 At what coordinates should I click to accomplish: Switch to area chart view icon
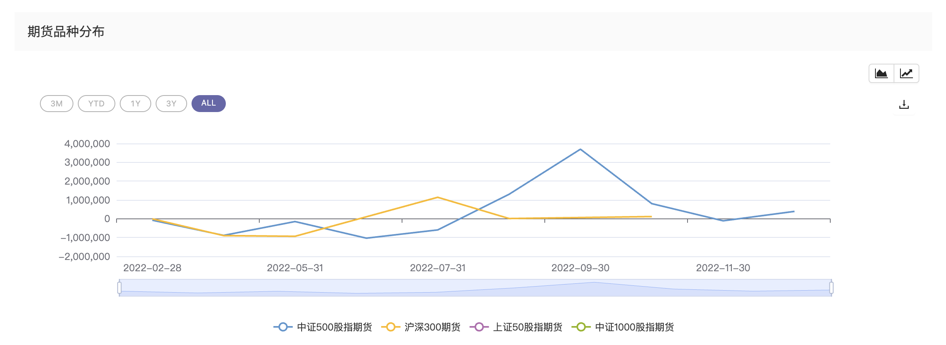881,73
